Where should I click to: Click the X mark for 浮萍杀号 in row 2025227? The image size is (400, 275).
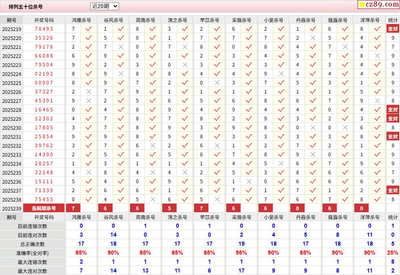click(377, 101)
